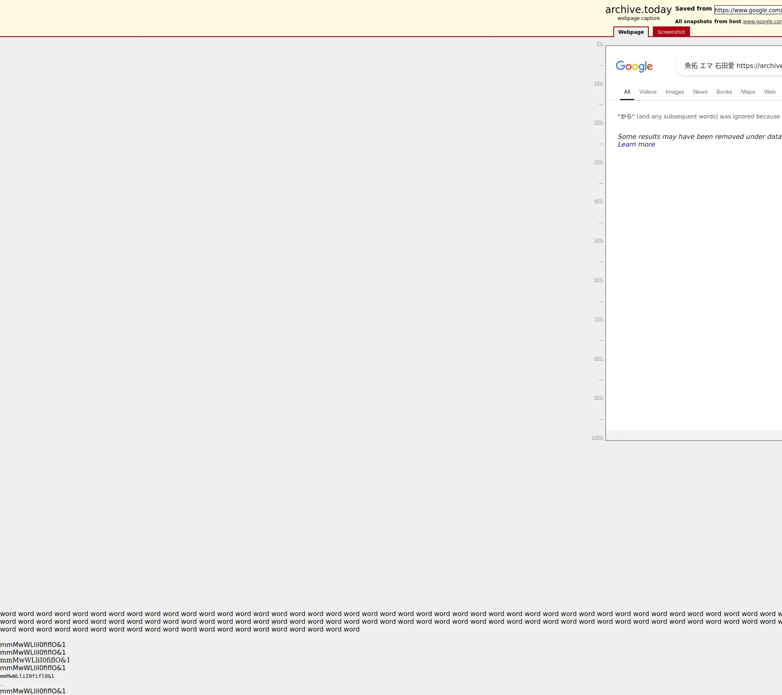Open the News search tab

point(700,92)
